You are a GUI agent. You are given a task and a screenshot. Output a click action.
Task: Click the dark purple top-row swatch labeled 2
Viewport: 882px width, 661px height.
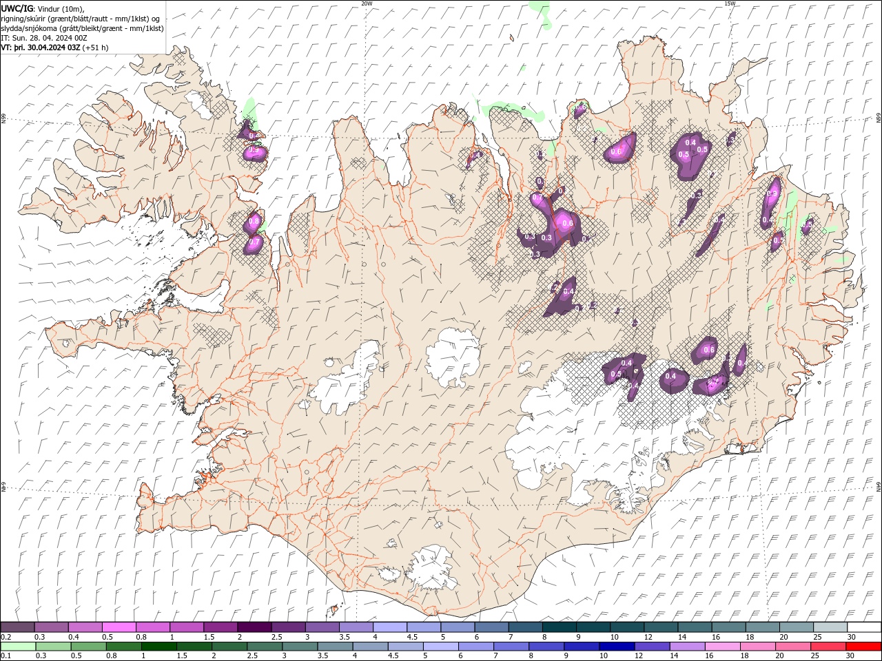(255, 627)
